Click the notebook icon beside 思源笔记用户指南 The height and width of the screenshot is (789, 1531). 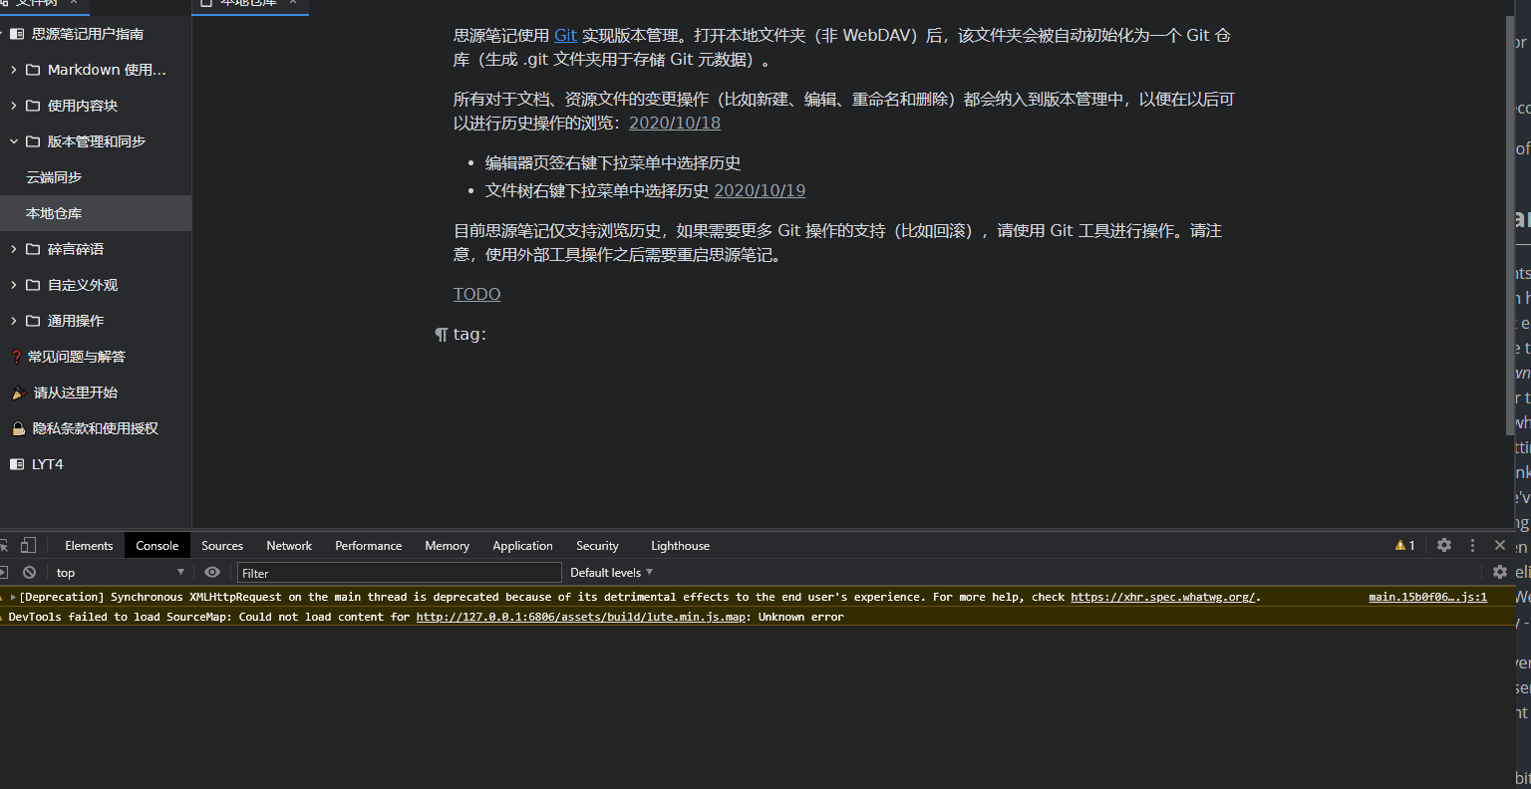click(x=17, y=34)
